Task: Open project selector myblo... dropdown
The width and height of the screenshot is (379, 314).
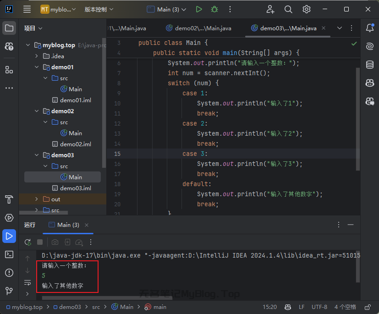Action: click(x=58, y=10)
